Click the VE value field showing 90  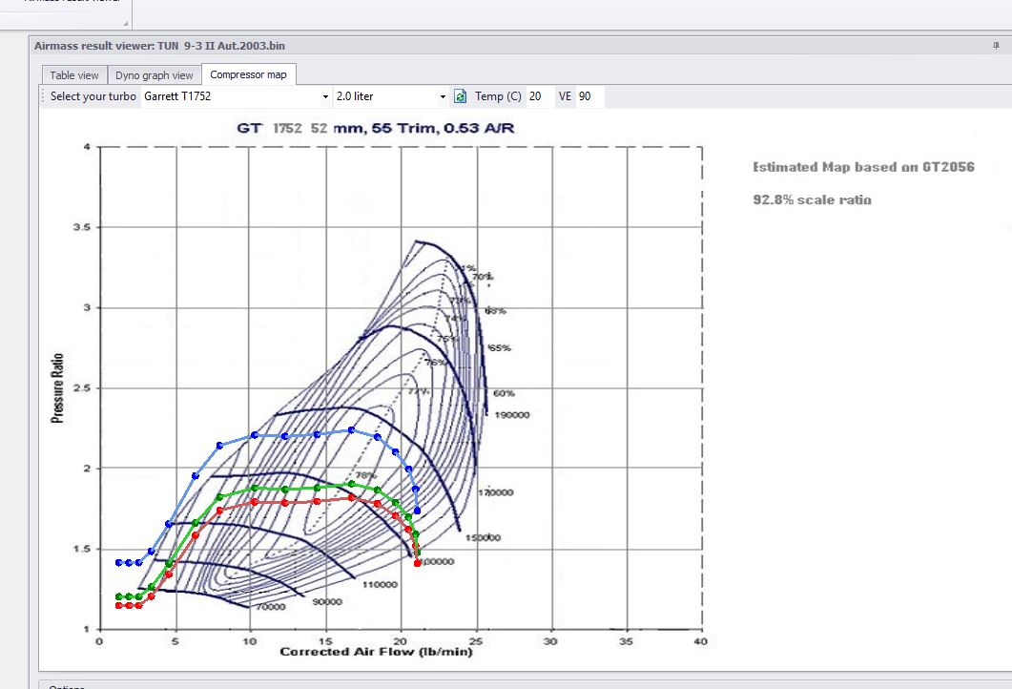coord(589,96)
